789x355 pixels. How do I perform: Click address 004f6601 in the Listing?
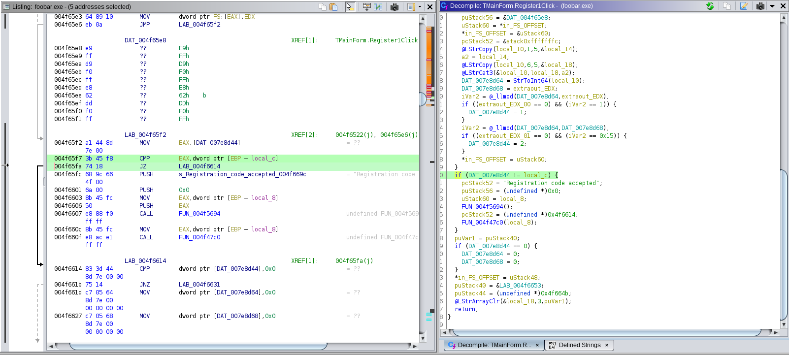(68, 190)
